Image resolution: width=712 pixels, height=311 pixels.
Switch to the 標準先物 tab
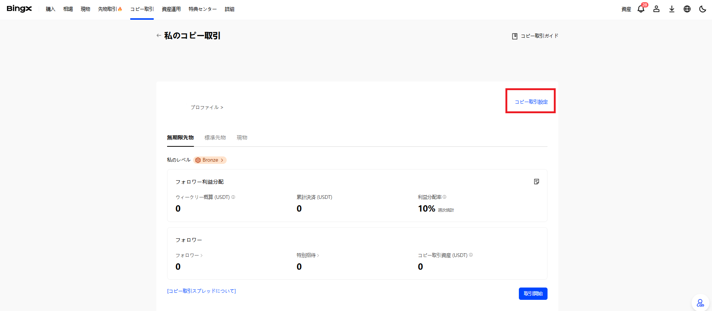(215, 138)
